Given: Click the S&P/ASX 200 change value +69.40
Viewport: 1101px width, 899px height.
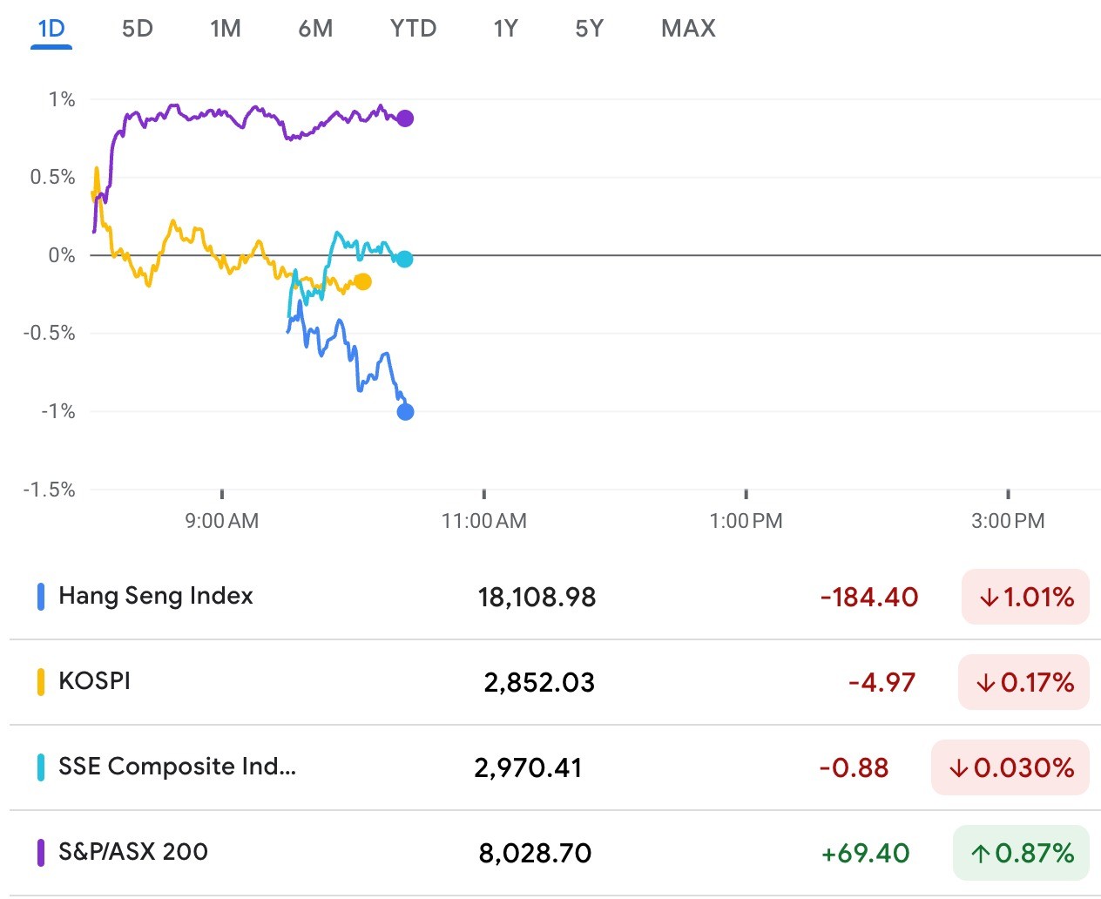Looking at the screenshot, I should pyautogui.click(x=866, y=853).
